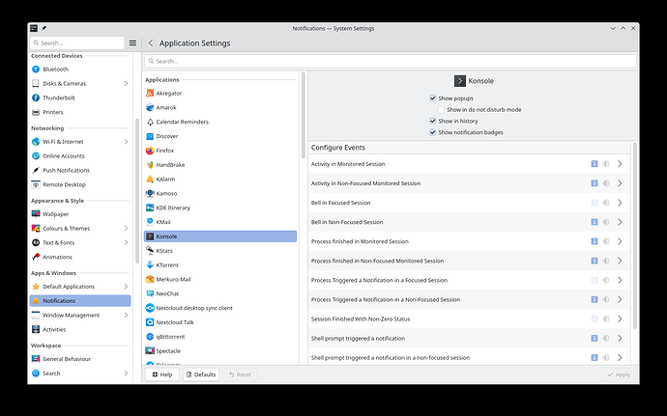
Task: Open the hamburger menu beside sidebar search
Action: tap(133, 42)
